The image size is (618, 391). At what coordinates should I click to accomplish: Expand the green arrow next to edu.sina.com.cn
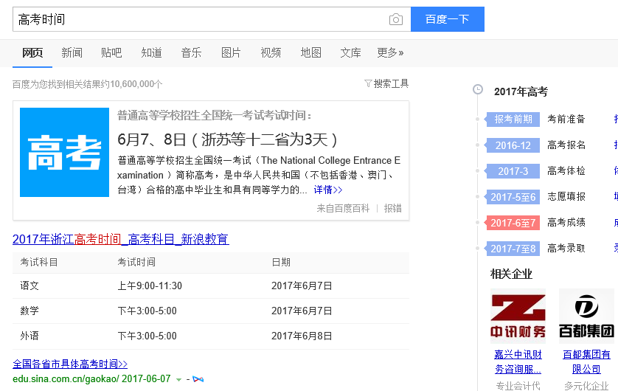[178, 379]
